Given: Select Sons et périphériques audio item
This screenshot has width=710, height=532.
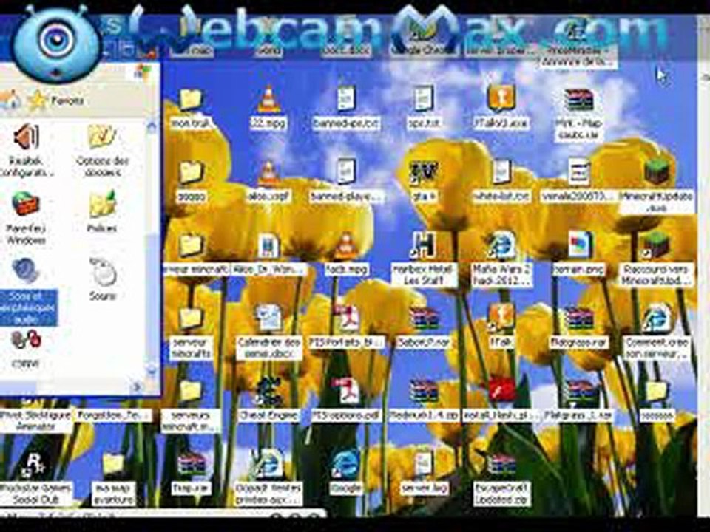Looking at the screenshot, I should point(28,307).
